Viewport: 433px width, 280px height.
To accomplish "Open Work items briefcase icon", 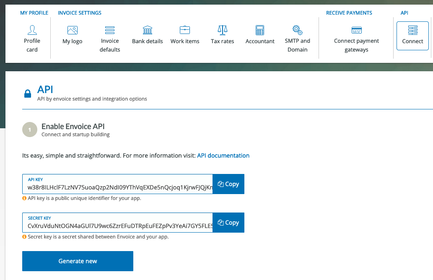I will point(185,30).
